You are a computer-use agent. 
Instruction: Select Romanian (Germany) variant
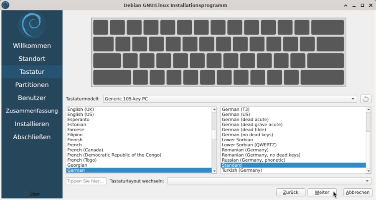point(293,150)
